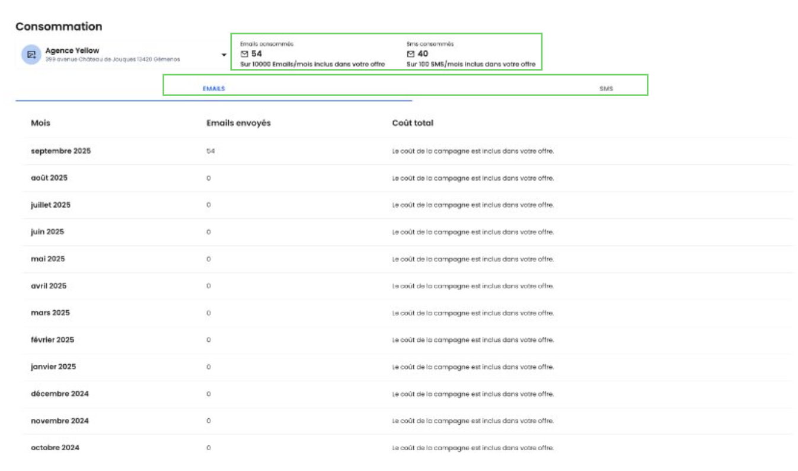798x471 pixels.
Task: Click on the juin 2025 month
Action: (x=47, y=232)
